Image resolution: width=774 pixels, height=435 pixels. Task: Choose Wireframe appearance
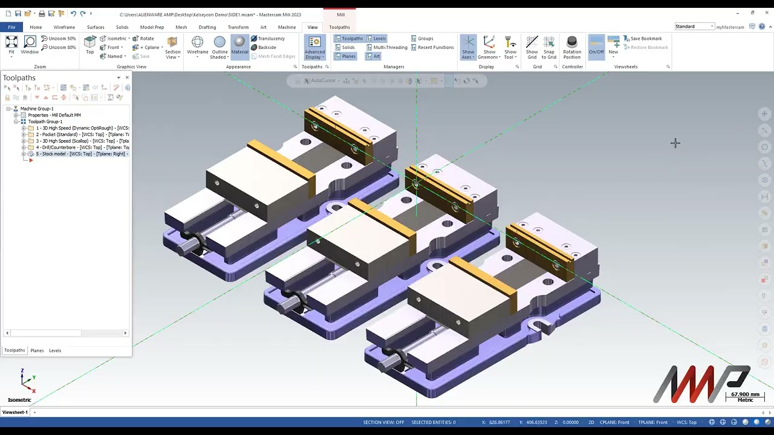pyautogui.click(x=197, y=45)
